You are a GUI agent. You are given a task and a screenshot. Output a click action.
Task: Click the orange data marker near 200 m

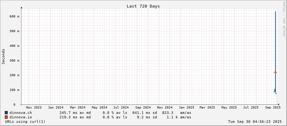click(x=275, y=72)
